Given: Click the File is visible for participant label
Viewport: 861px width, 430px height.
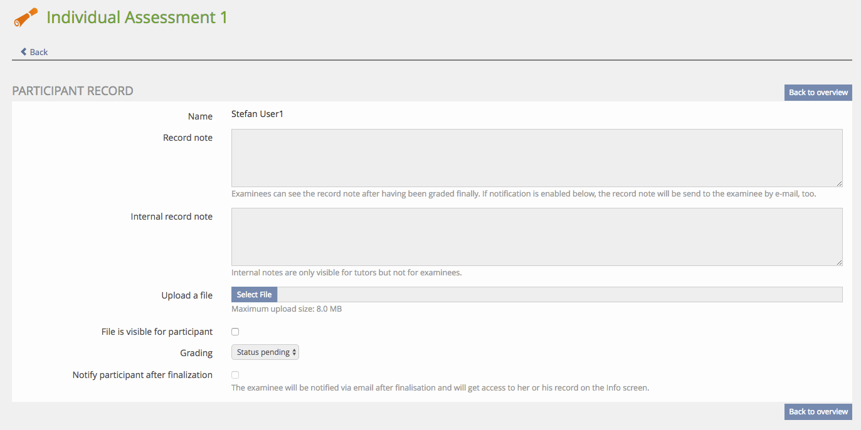Looking at the screenshot, I should (157, 332).
